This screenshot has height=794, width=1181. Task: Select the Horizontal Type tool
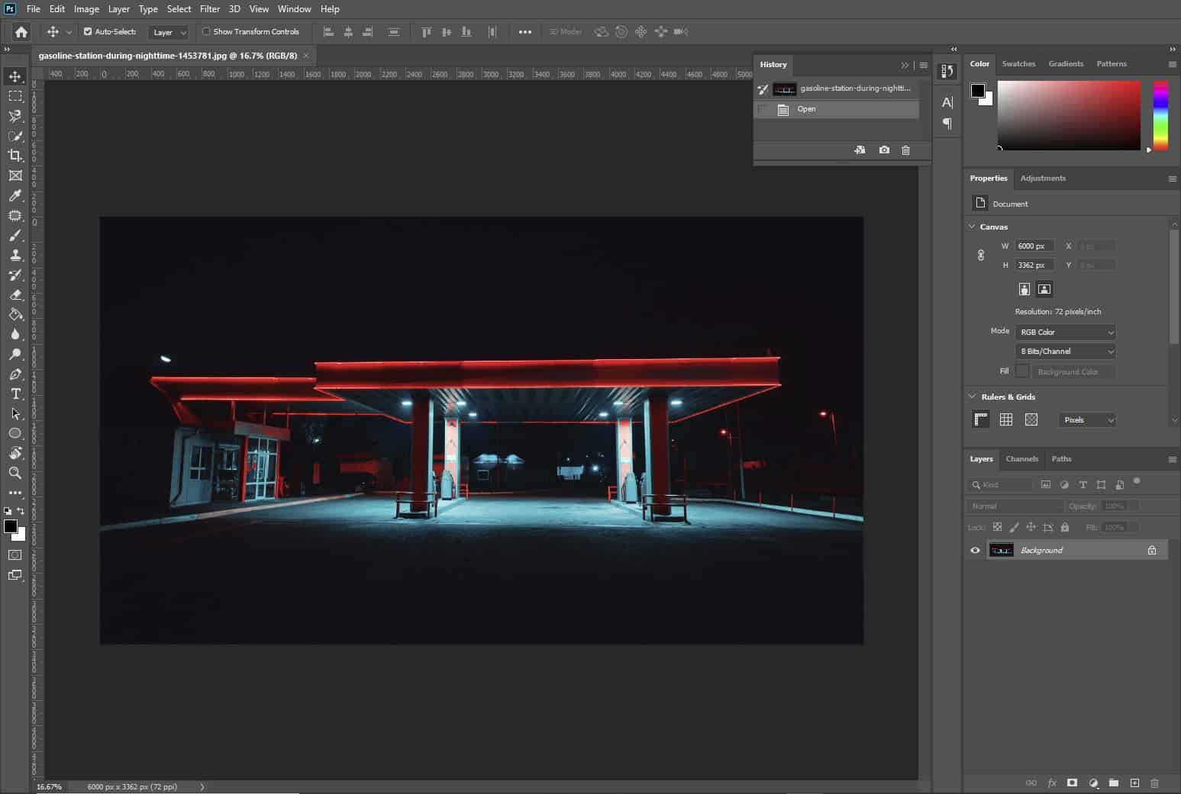[15, 394]
